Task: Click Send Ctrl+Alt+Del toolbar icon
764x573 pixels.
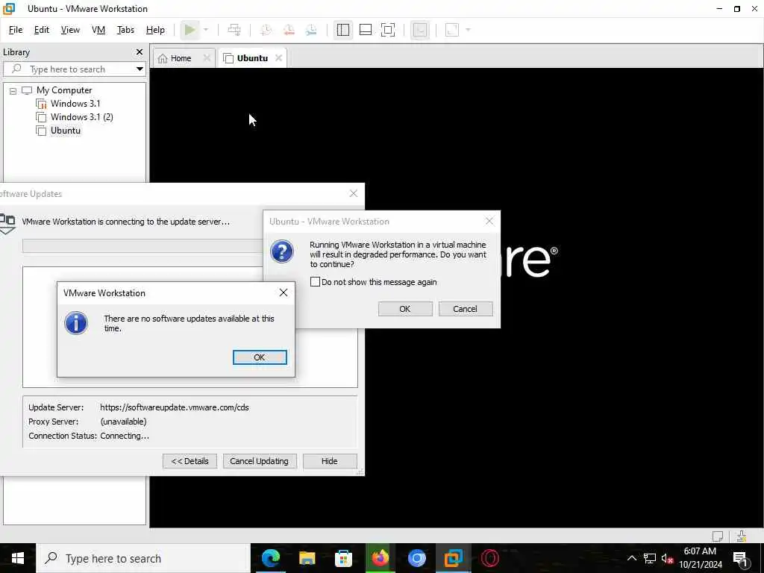Action: pyautogui.click(x=234, y=30)
